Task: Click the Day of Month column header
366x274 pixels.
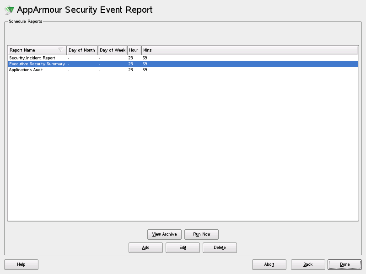Action: point(82,50)
